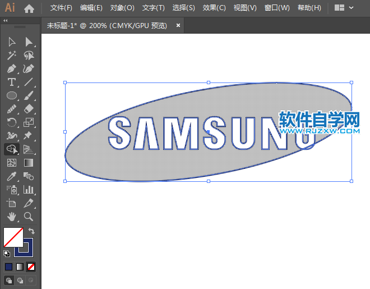Screen dimensions: 370x289
Task: Click the top-left selection handle
Action: [x=65, y=82]
